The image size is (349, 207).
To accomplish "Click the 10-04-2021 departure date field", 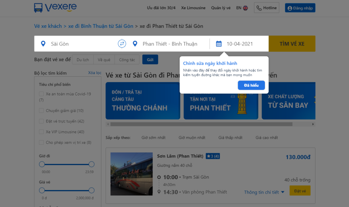I will (x=240, y=44).
